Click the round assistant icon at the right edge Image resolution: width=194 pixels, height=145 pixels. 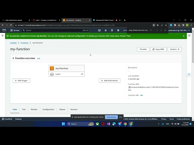(x=189, y=74)
